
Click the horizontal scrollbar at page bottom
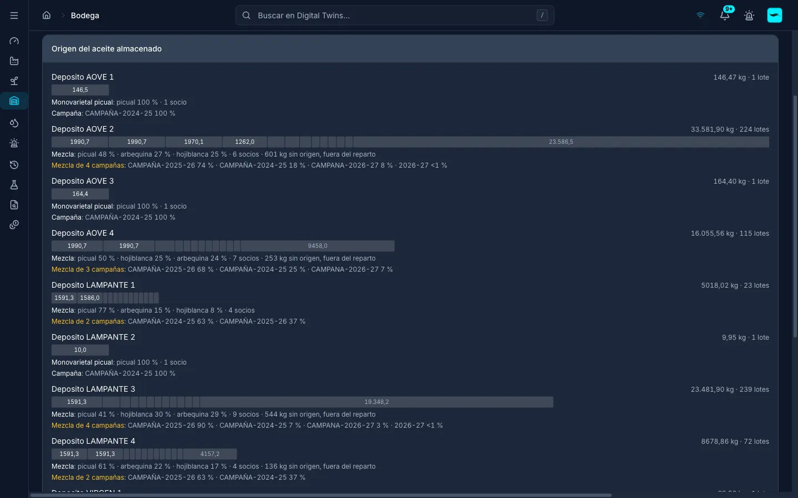tap(321, 495)
